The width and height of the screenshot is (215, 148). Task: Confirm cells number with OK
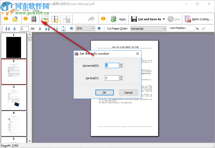click(x=104, y=92)
